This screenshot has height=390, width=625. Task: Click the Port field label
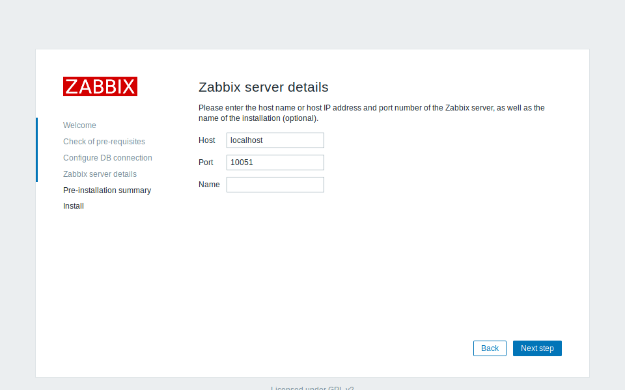206,162
